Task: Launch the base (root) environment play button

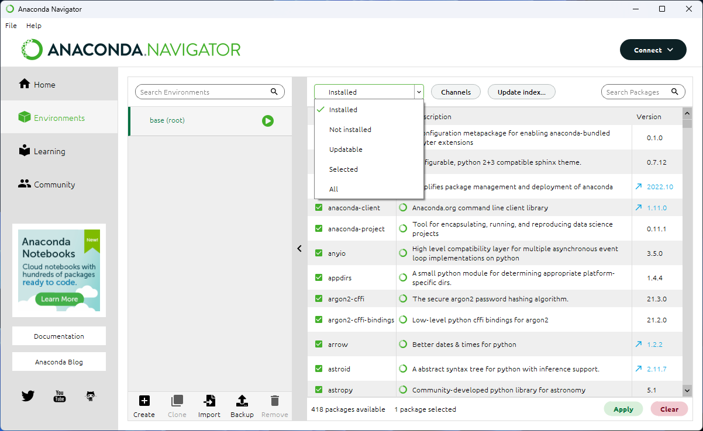Action: 268,121
